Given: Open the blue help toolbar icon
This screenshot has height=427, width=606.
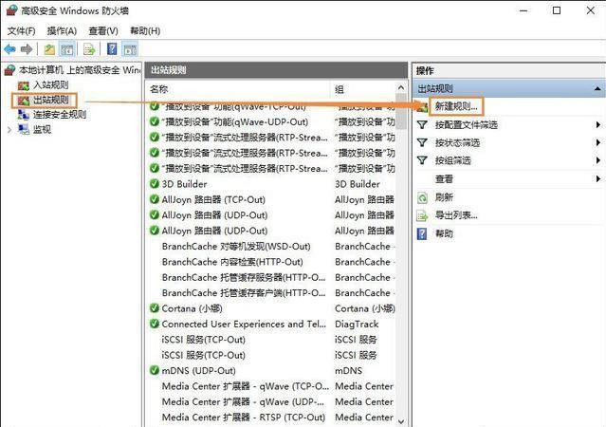Looking at the screenshot, I should 112,49.
